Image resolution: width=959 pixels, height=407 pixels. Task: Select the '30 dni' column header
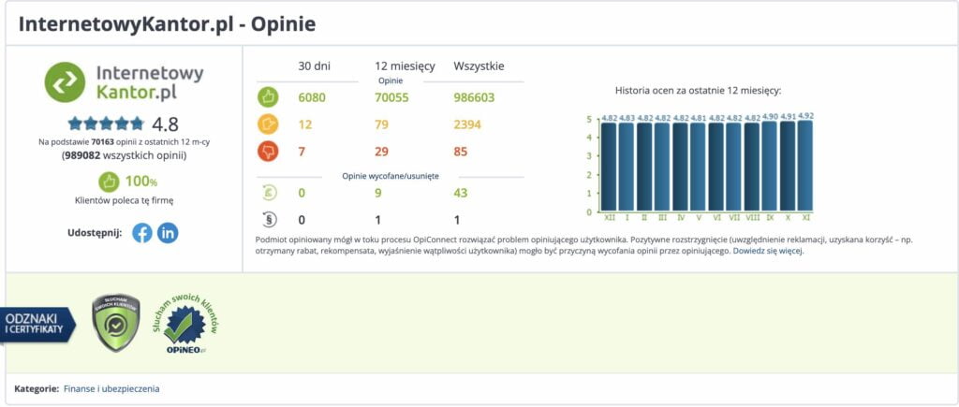pos(314,66)
